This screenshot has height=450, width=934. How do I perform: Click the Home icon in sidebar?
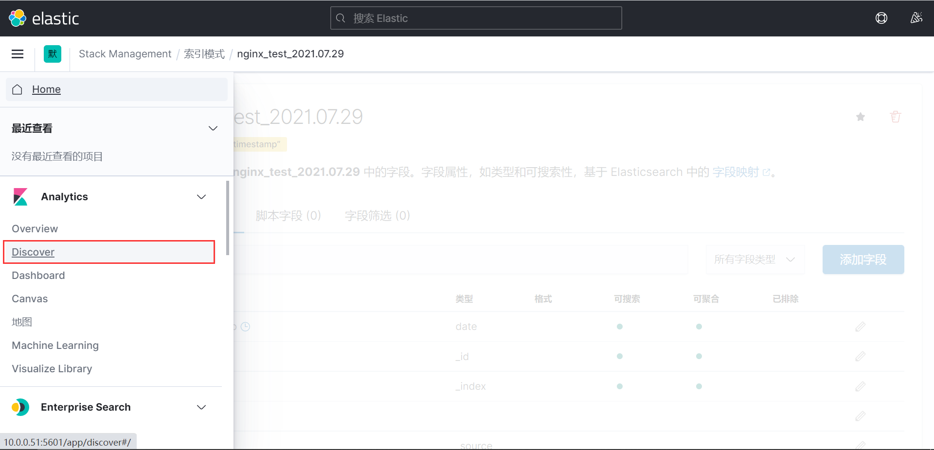[18, 89]
